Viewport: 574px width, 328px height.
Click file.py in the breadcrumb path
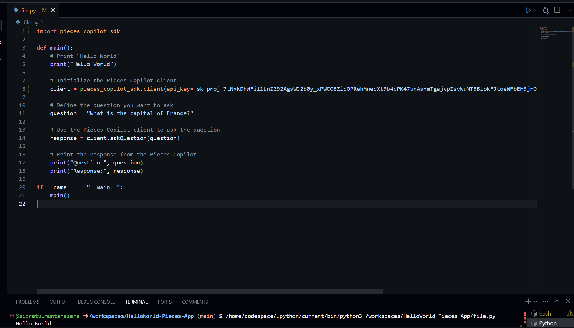click(31, 22)
